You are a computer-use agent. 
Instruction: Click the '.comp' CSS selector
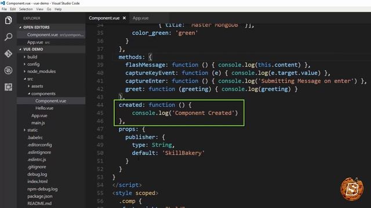[x=127, y=201]
